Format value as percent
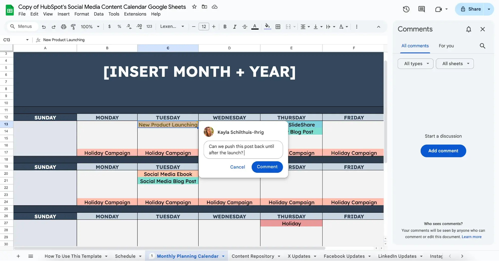The image size is (499, 261). (119, 26)
